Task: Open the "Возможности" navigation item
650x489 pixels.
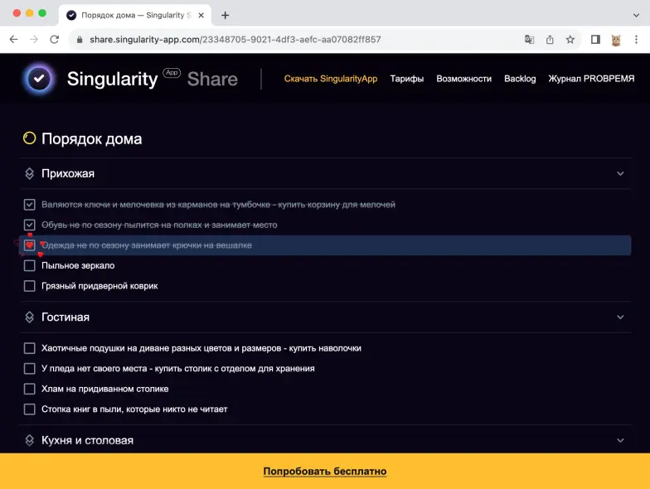Action: pos(463,79)
